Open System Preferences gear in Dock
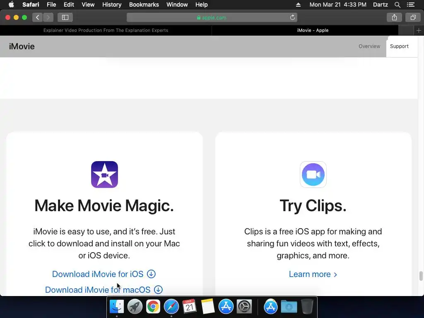The height and width of the screenshot is (318, 424). point(244,307)
